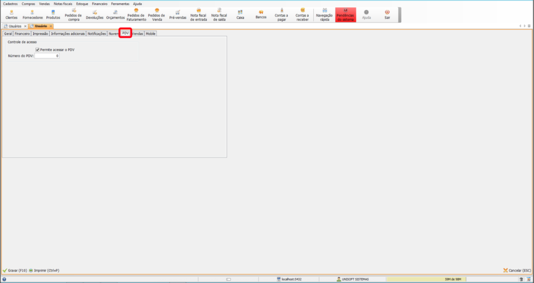This screenshot has width=534, height=283.
Task: Open the Ferramentas menu
Action: [x=120, y=4]
